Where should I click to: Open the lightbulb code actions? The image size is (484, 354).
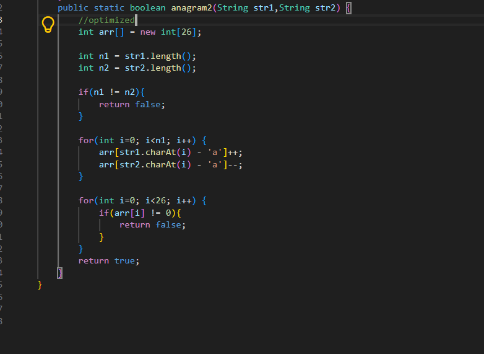(48, 24)
